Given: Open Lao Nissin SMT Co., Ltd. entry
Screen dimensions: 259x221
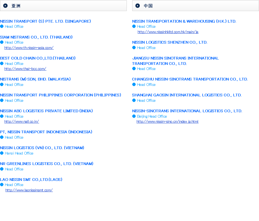Looking at the screenshot, I should (31, 180).
